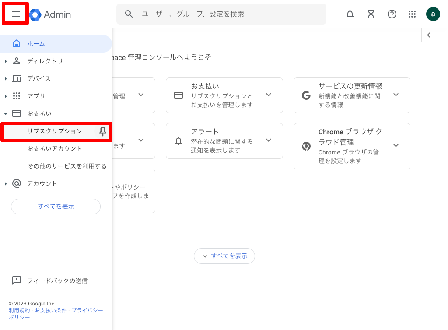448x330 pixels.
Task: Click the search settings input field
Action: click(x=221, y=14)
